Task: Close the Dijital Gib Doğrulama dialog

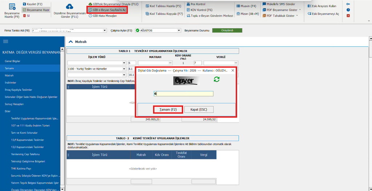Action: pos(233,71)
